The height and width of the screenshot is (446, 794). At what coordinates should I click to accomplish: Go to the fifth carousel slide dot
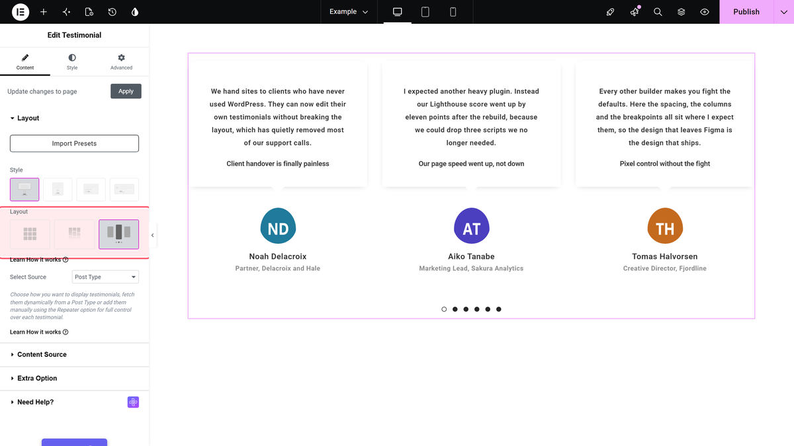point(488,309)
